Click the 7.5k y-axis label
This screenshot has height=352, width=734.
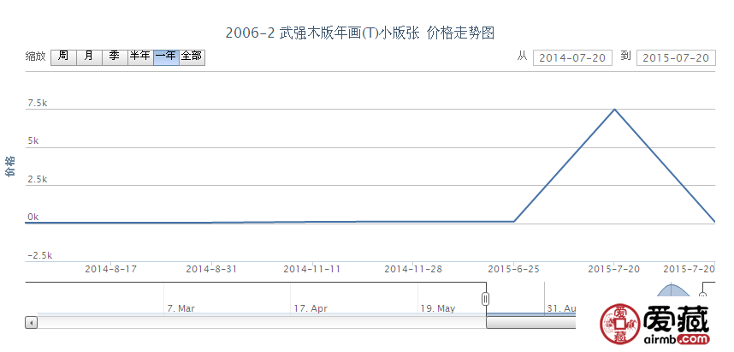pyautogui.click(x=37, y=103)
